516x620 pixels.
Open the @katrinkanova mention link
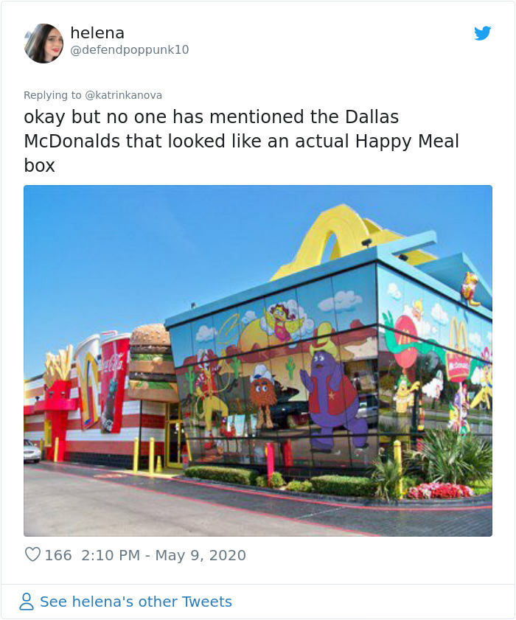(x=123, y=95)
